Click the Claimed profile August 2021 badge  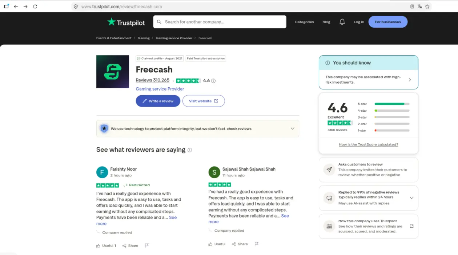coord(160,59)
